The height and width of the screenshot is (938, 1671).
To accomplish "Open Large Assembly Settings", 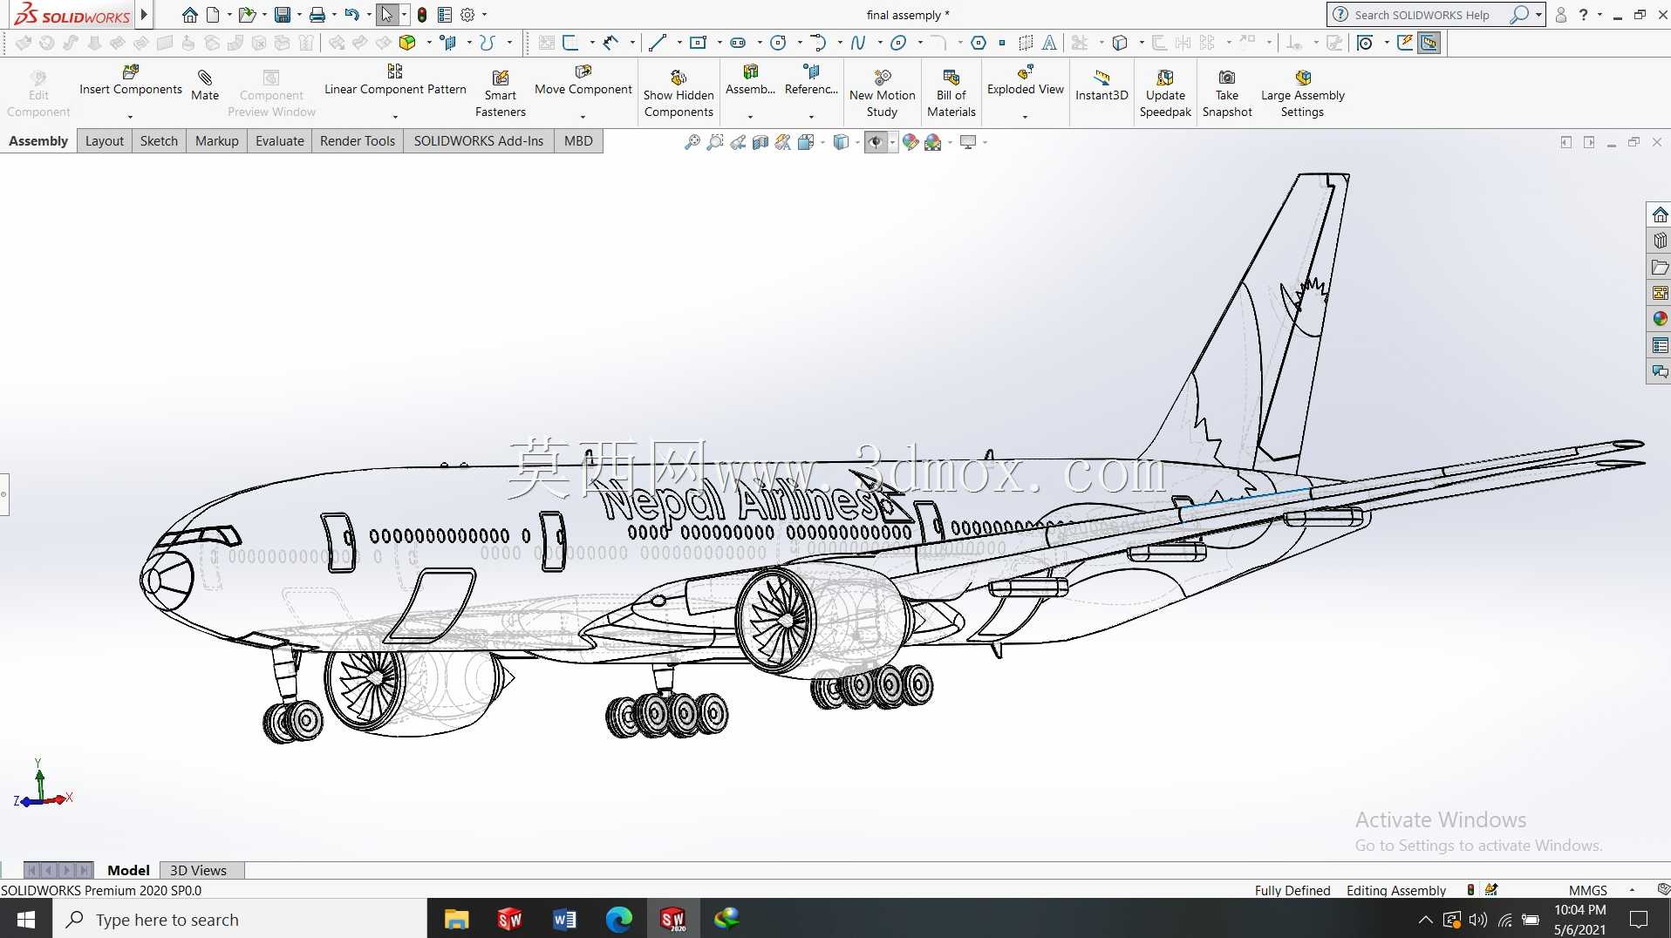I will point(1303,94).
